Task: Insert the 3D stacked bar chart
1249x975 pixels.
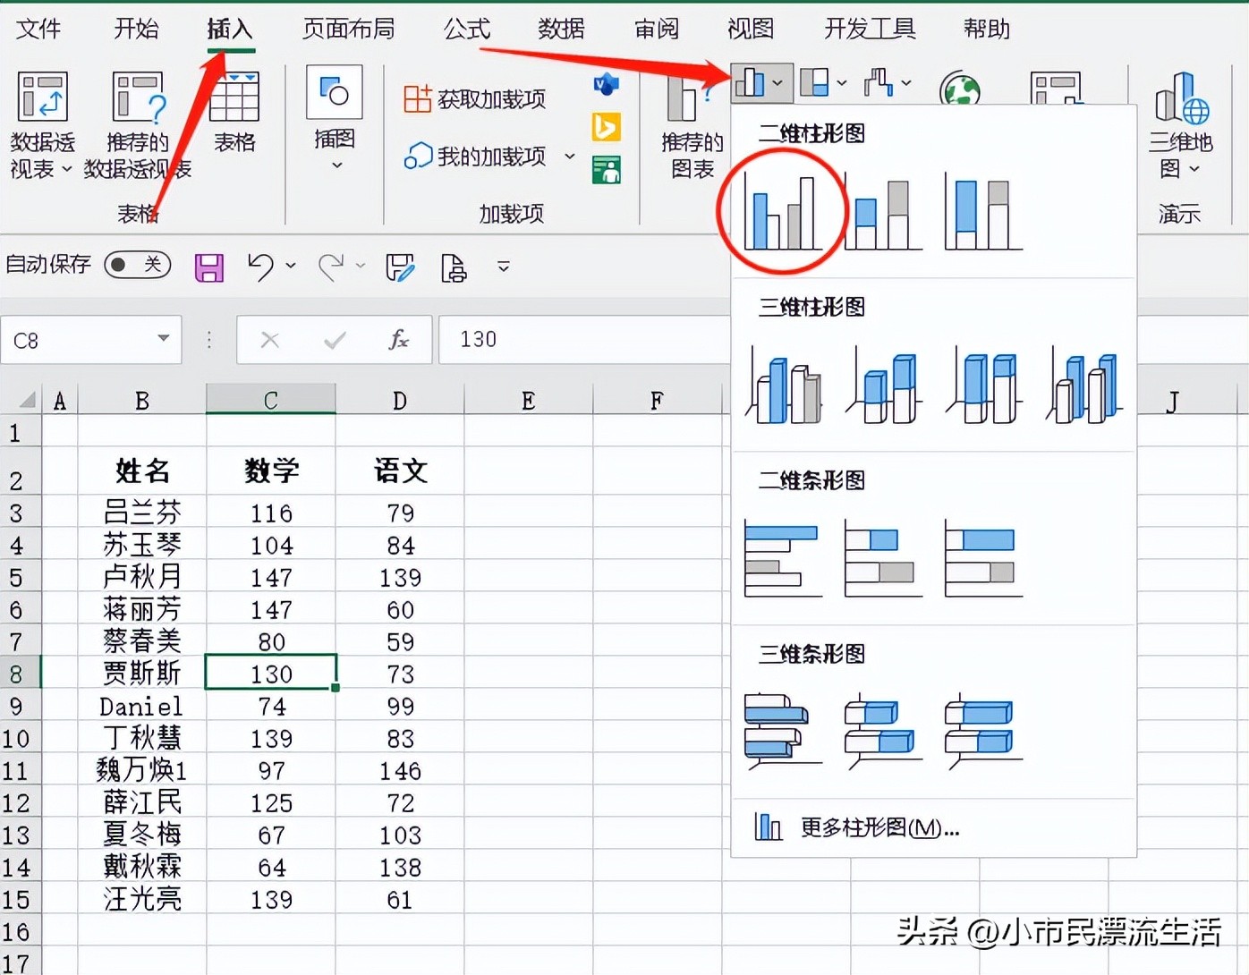Action: (883, 731)
